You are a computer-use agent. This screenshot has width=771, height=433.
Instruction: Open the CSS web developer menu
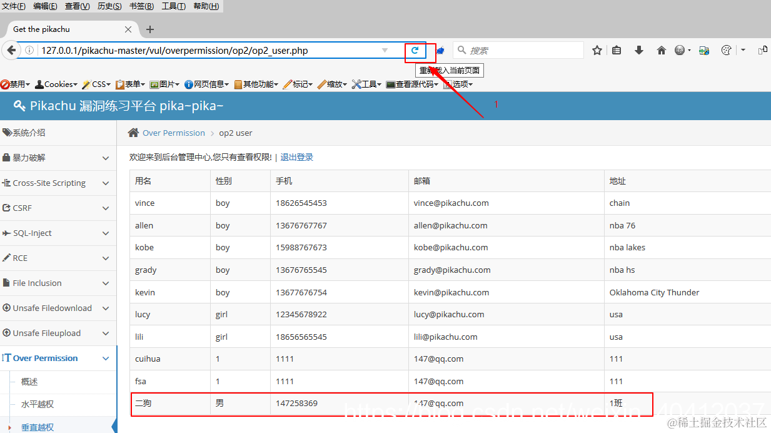click(x=96, y=84)
